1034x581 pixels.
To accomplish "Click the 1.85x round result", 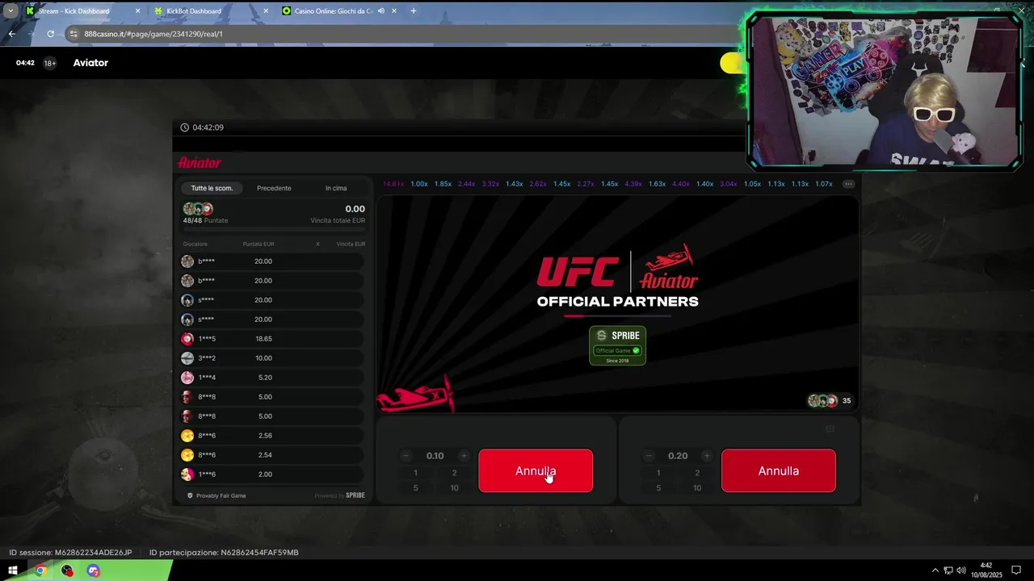I will coord(443,184).
